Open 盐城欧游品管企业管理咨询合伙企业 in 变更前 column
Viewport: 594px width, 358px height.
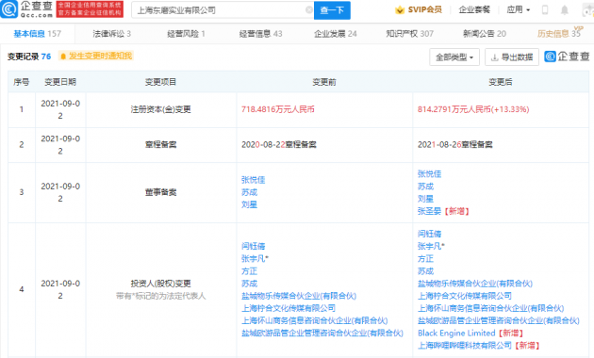click(322, 333)
